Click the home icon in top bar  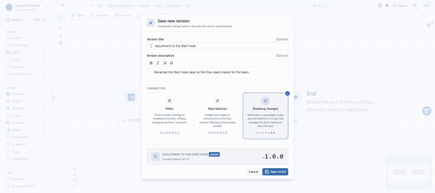coord(99,6)
